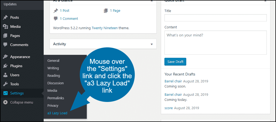Open Media settings in the Settings submenu
Image resolution: width=276 pixels, height=122 pixels.
(52, 90)
